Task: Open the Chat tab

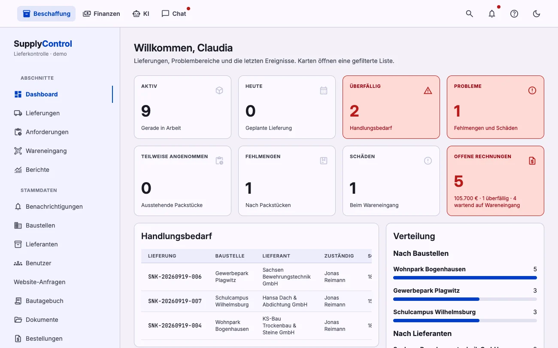Action: [174, 14]
